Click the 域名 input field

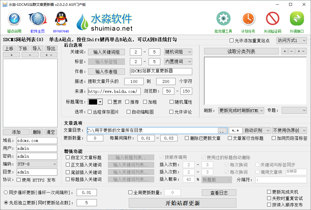coord(37,140)
